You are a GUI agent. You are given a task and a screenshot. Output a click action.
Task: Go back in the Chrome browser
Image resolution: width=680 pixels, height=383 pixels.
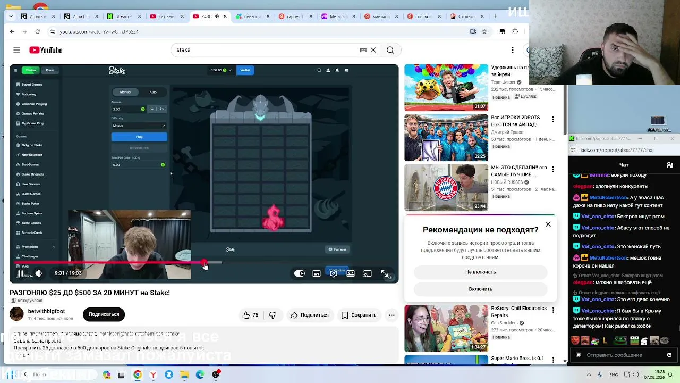point(12,31)
